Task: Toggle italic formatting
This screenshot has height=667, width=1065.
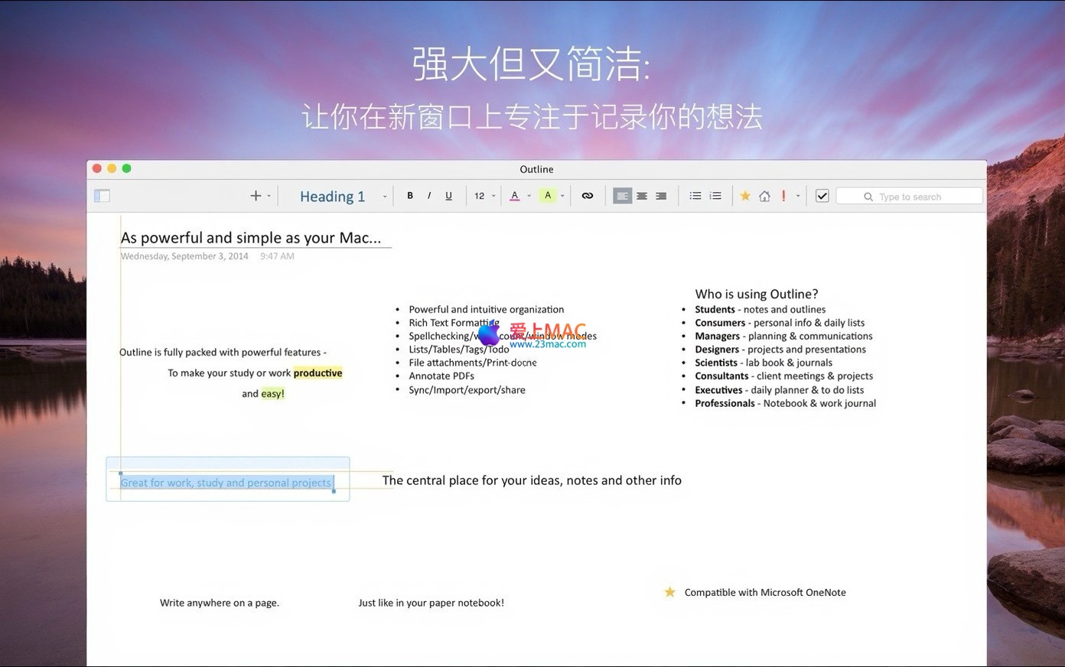Action: (x=429, y=196)
